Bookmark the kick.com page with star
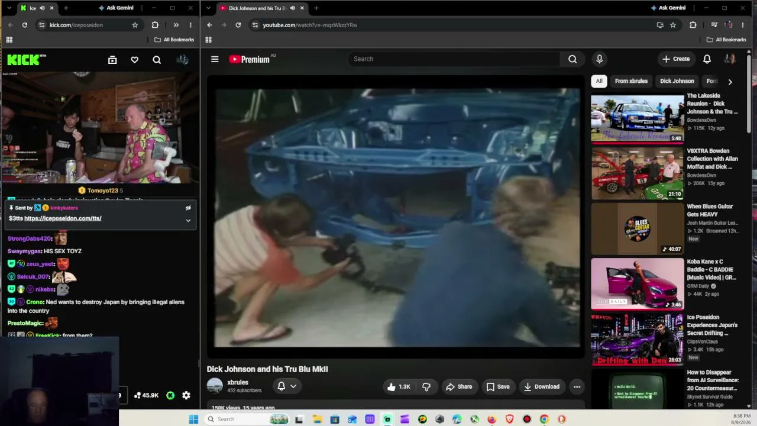Screen dimensions: 757x426 tap(135, 25)
